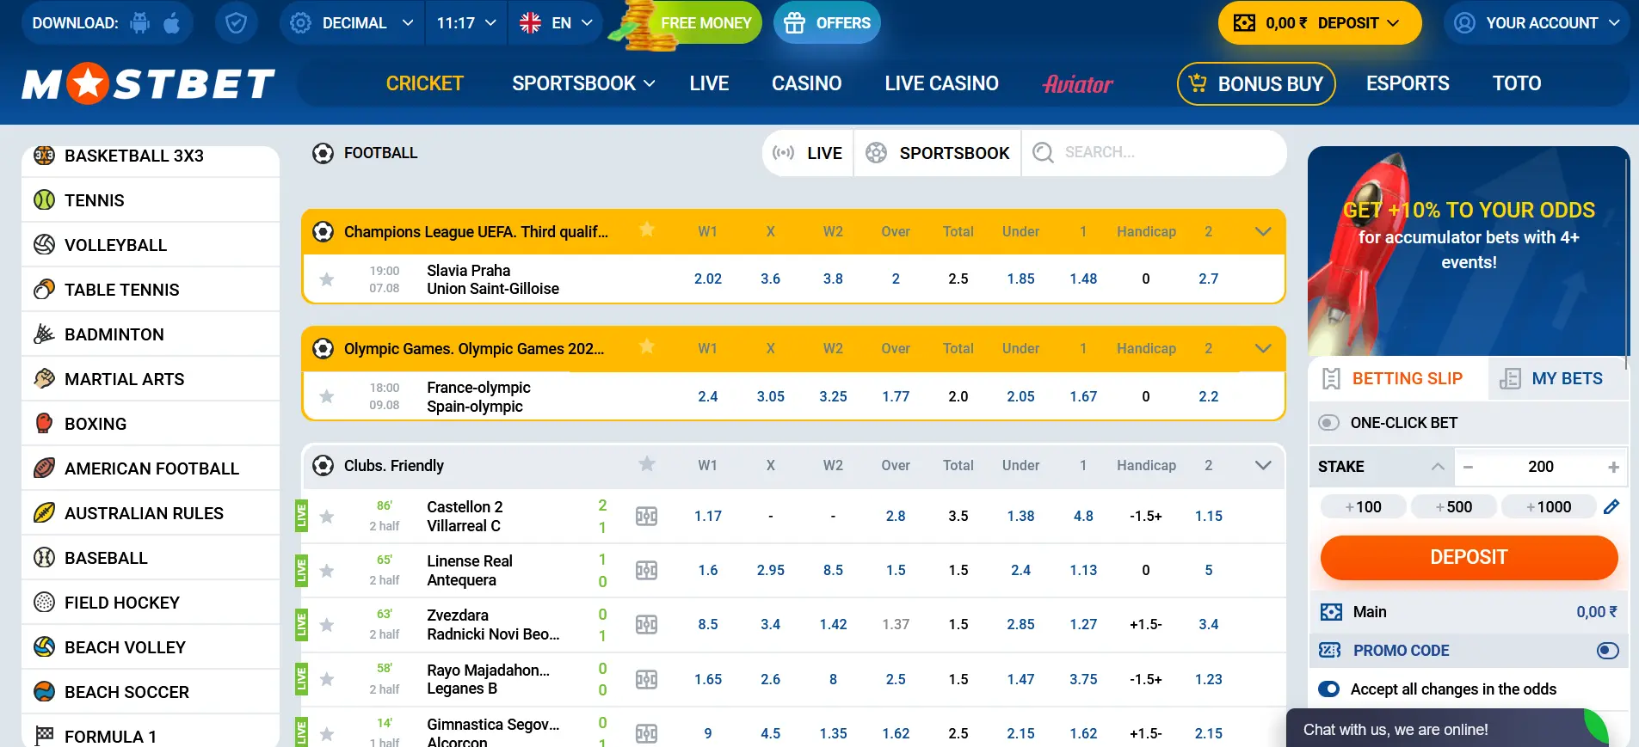Image resolution: width=1639 pixels, height=747 pixels.
Task: Click the stake amount field showing 200
Action: point(1541,467)
